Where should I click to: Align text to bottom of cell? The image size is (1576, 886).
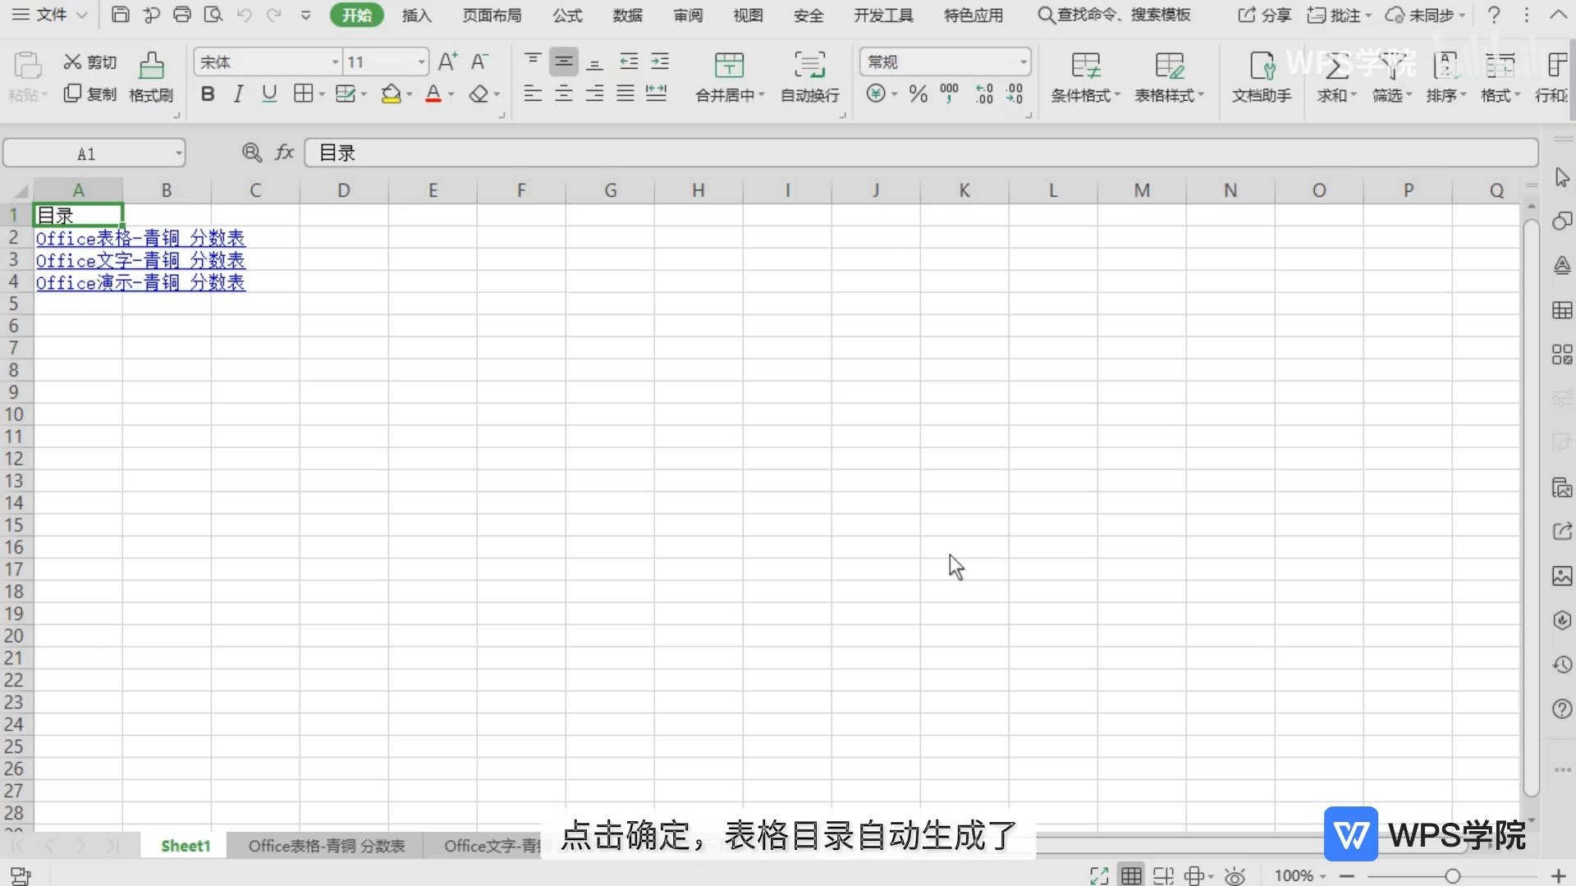pyautogui.click(x=595, y=62)
